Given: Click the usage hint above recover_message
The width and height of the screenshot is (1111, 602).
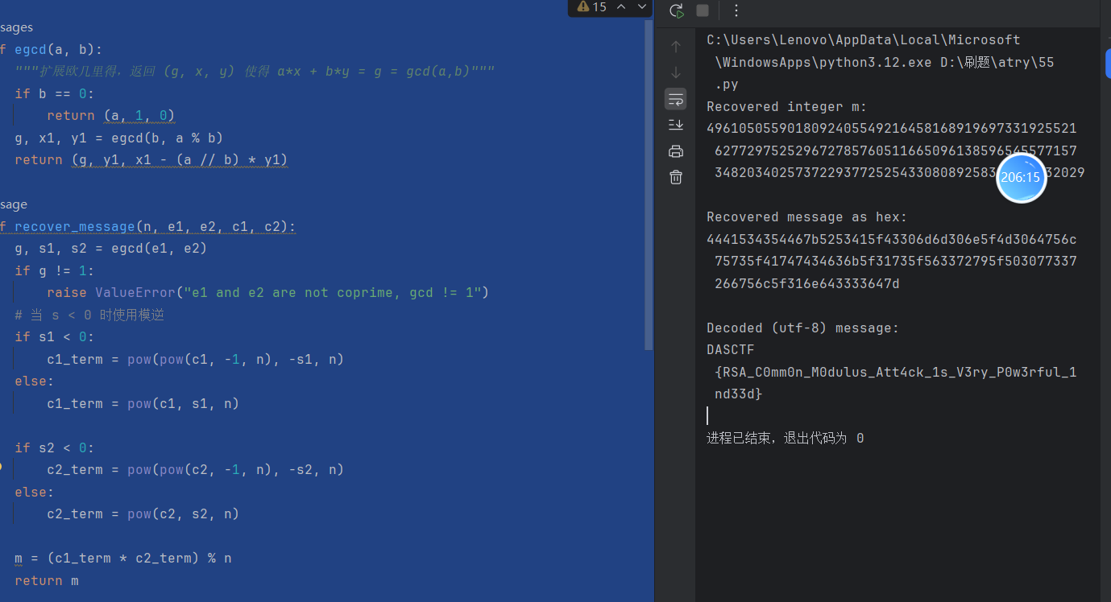Looking at the screenshot, I should tap(14, 204).
